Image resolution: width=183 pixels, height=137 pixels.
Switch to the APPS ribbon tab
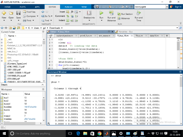37,7
